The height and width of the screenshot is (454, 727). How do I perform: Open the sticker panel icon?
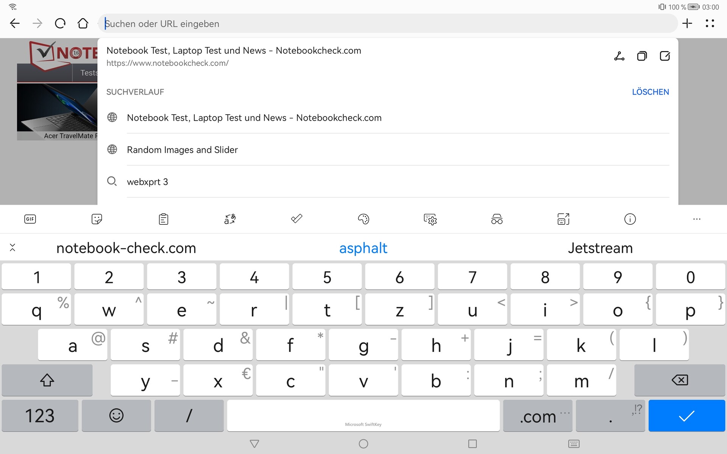(97, 219)
